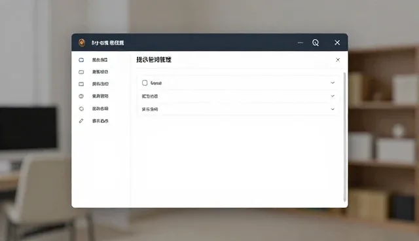Minimize the window using the dash button

(x=301, y=43)
